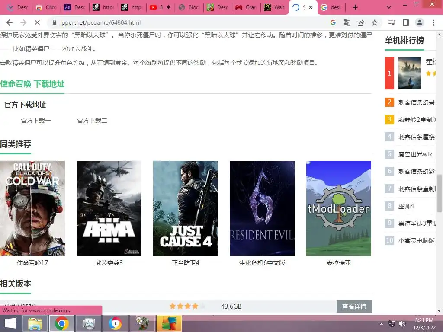Open the media control icon
443x332 pixels.
tap(392, 22)
